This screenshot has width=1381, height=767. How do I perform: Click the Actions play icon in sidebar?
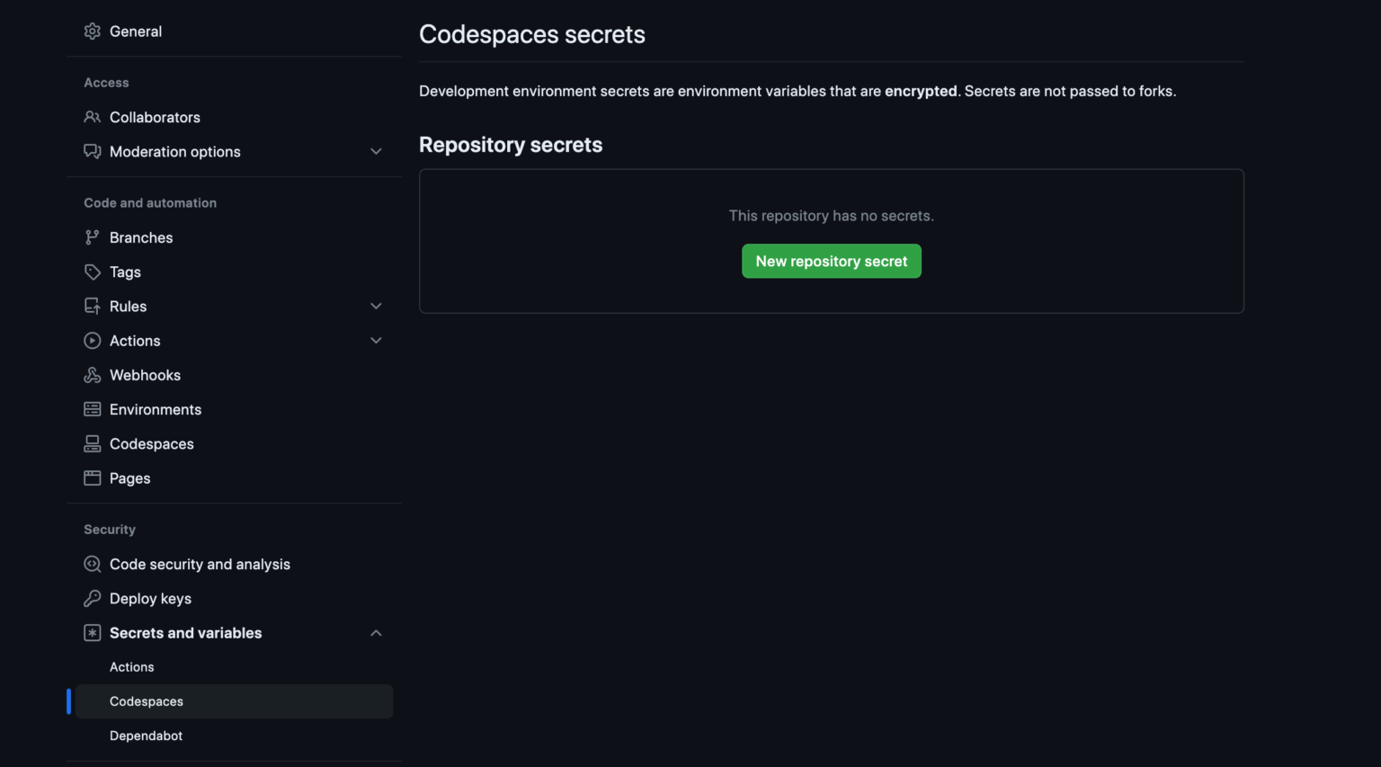tap(93, 341)
